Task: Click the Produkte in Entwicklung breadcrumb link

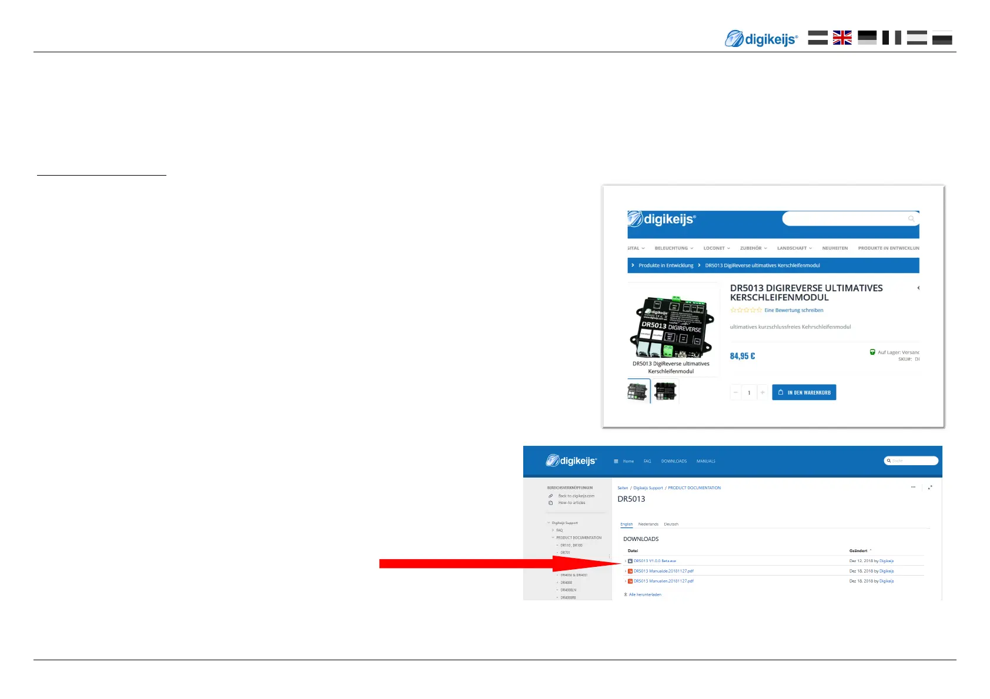Action: (666, 266)
